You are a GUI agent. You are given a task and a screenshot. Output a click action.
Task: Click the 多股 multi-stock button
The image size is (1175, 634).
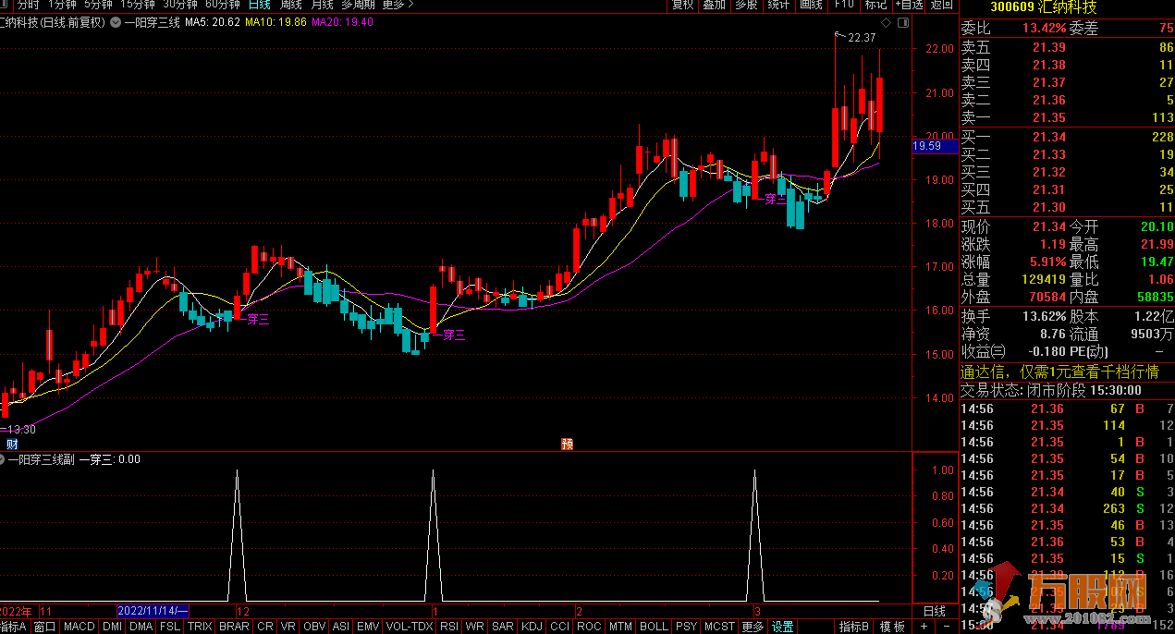click(746, 5)
